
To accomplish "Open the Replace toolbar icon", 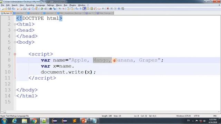I will click(55, 9).
